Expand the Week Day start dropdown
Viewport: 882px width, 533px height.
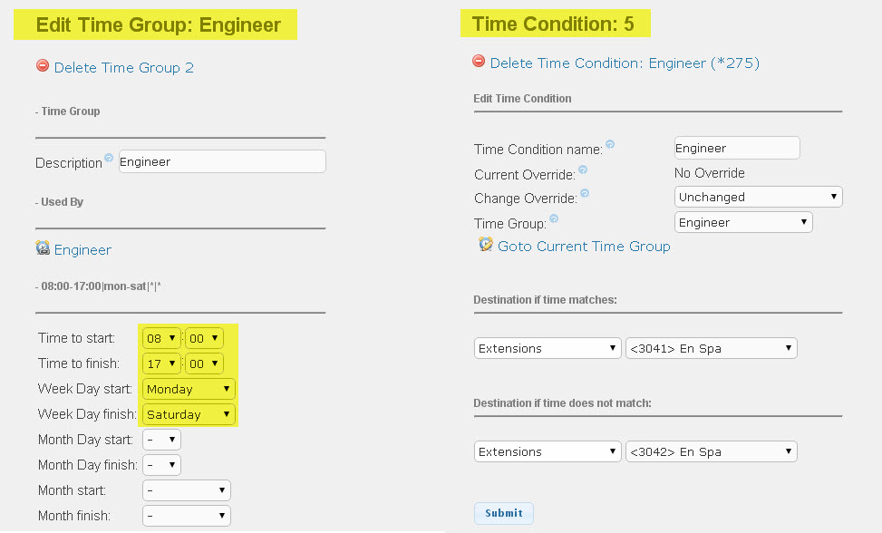(189, 389)
